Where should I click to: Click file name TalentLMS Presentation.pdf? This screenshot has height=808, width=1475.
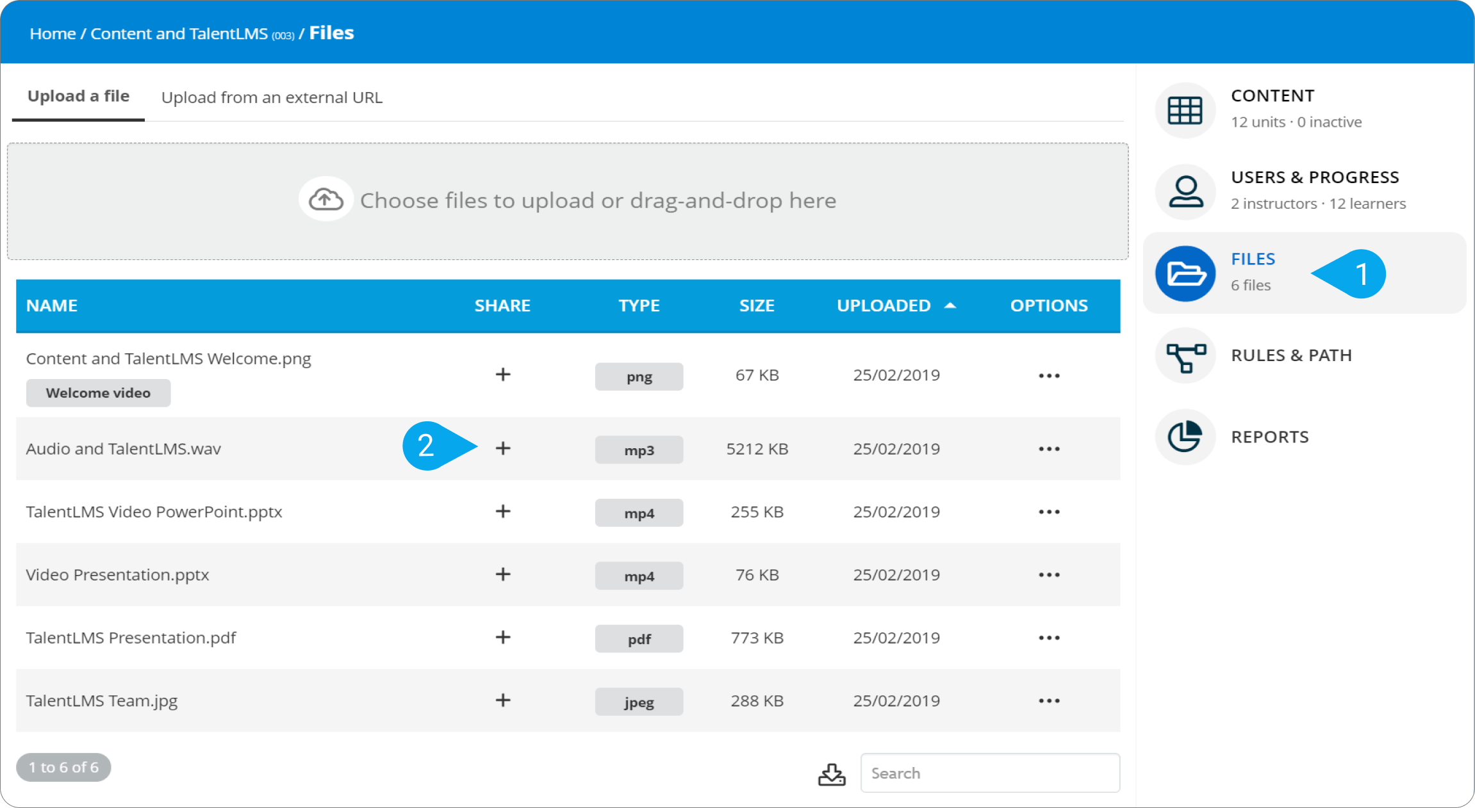131,638
